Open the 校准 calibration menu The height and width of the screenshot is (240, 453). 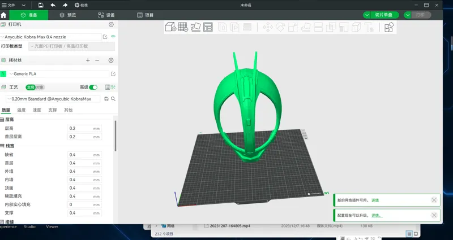tap(81, 5)
